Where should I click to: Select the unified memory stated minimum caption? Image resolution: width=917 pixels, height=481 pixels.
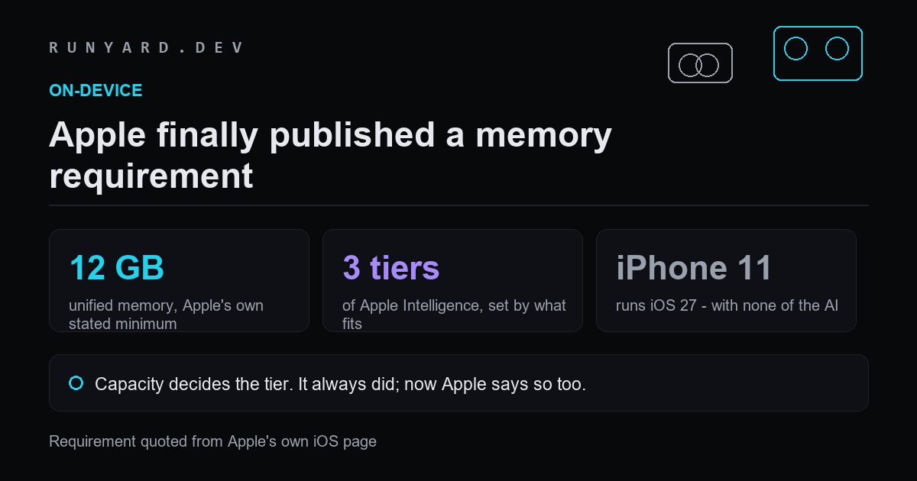click(x=166, y=315)
